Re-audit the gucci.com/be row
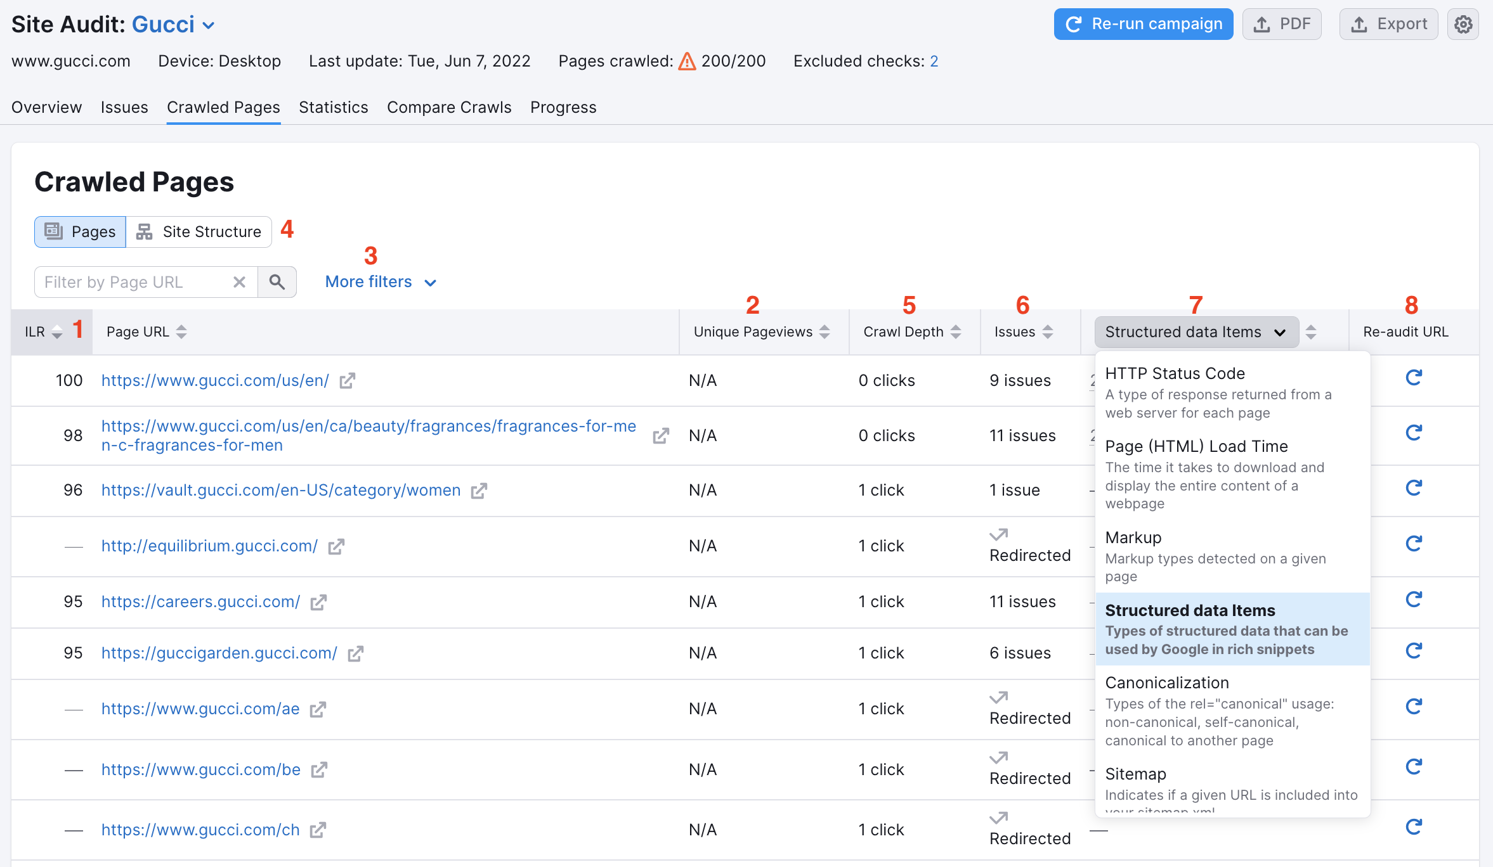 coord(1414,767)
